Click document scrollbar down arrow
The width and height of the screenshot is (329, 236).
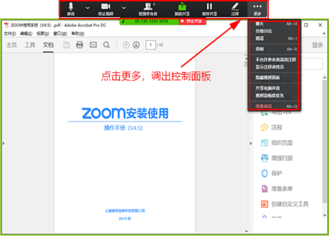coord(246,231)
